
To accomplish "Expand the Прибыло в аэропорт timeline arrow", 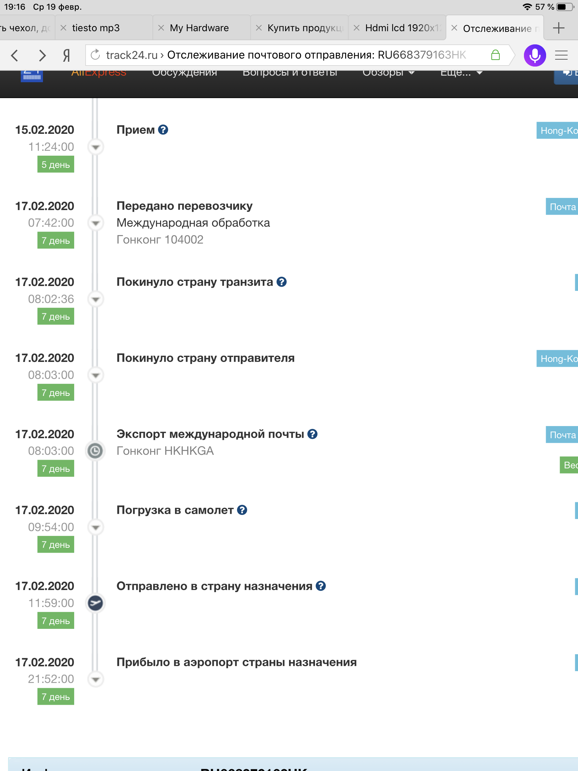I will point(95,679).
